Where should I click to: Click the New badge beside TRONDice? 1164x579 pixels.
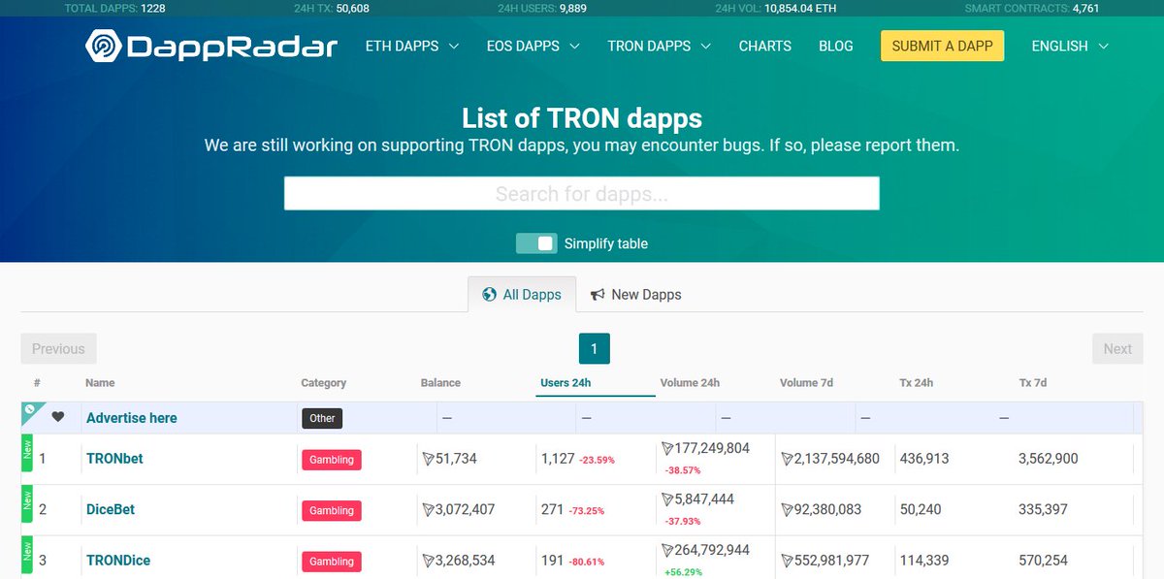click(27, 554)
